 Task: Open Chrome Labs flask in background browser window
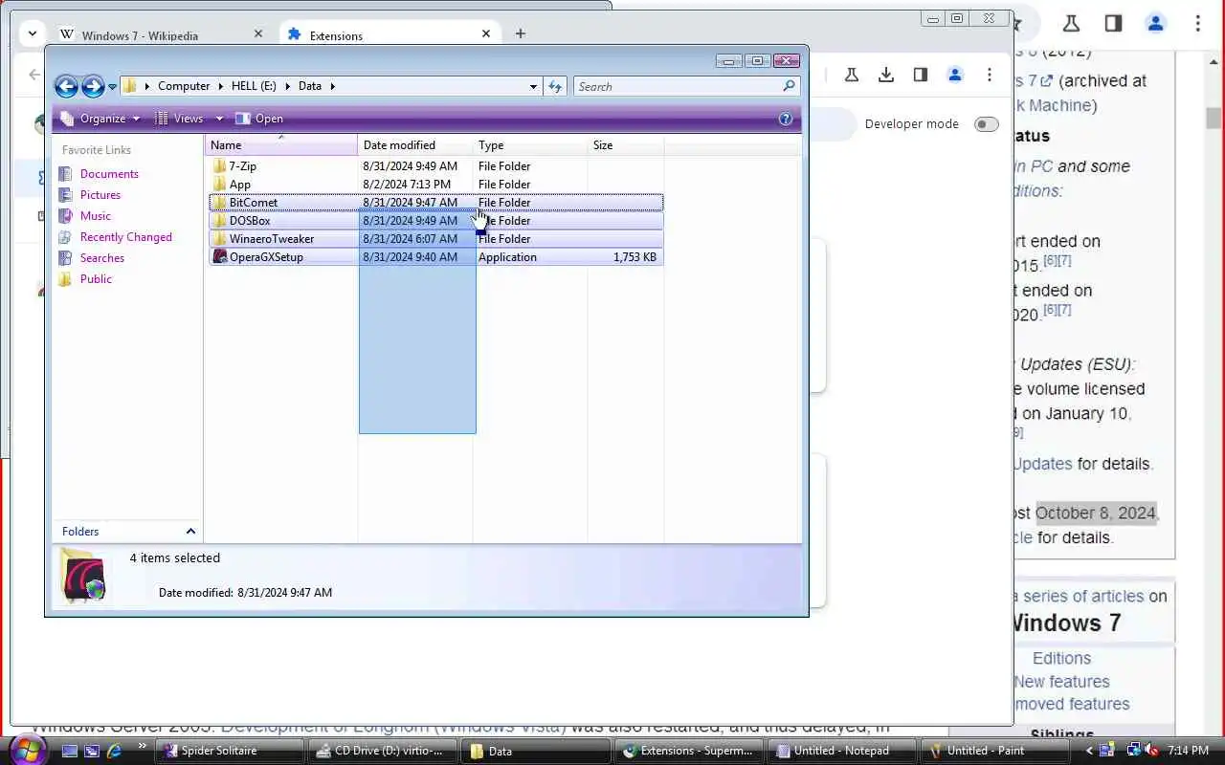coord(1071,24)
